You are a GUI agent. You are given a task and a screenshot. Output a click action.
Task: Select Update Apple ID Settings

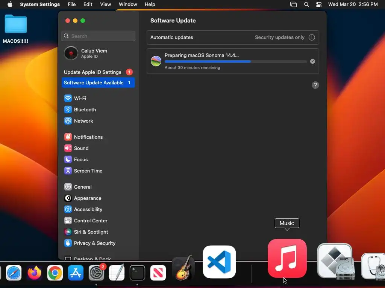98,72
